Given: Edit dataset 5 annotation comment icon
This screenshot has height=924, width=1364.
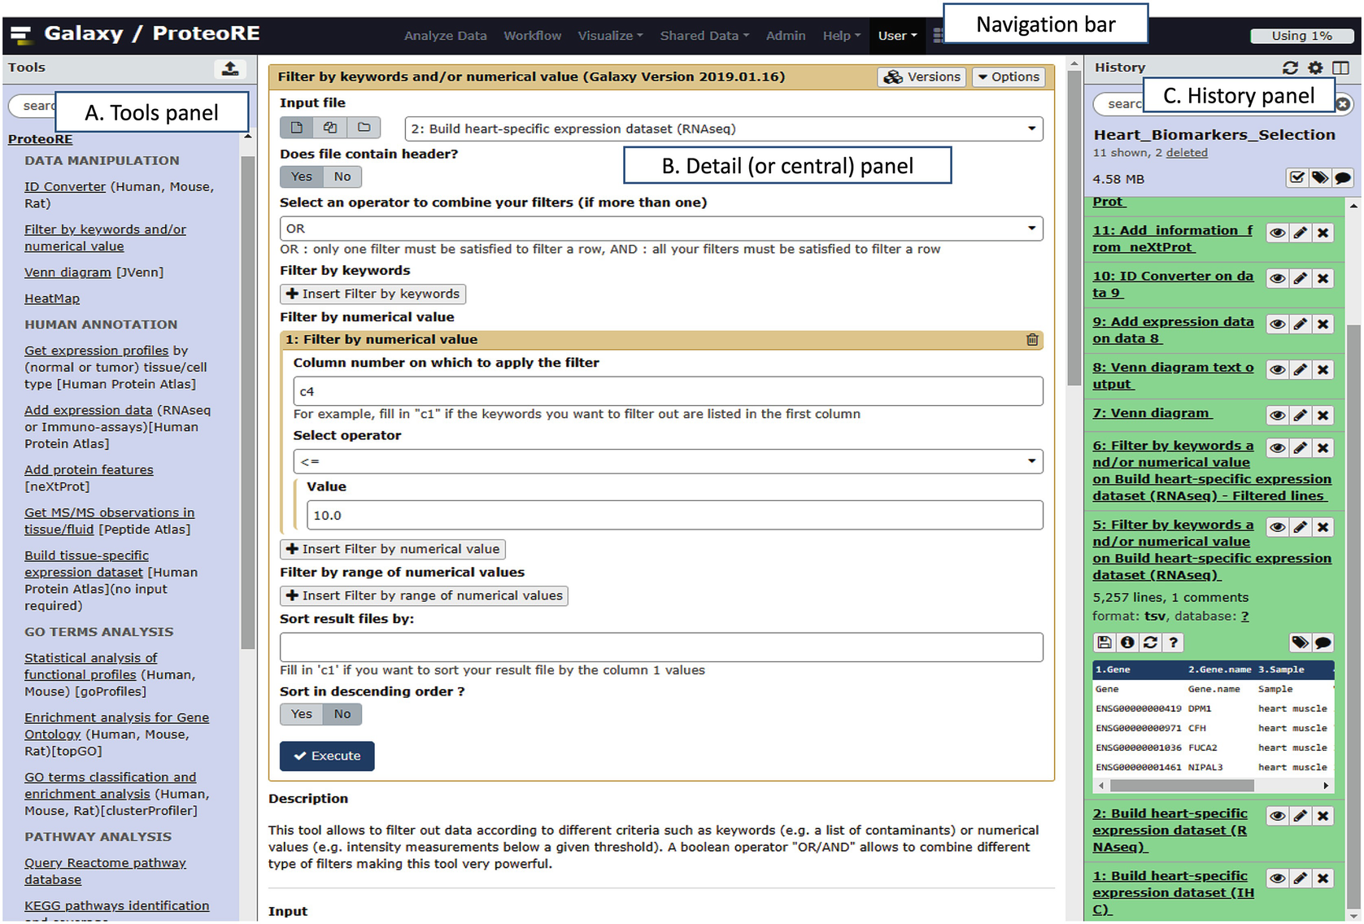Looking at the screenshot, I should 1323,643.
